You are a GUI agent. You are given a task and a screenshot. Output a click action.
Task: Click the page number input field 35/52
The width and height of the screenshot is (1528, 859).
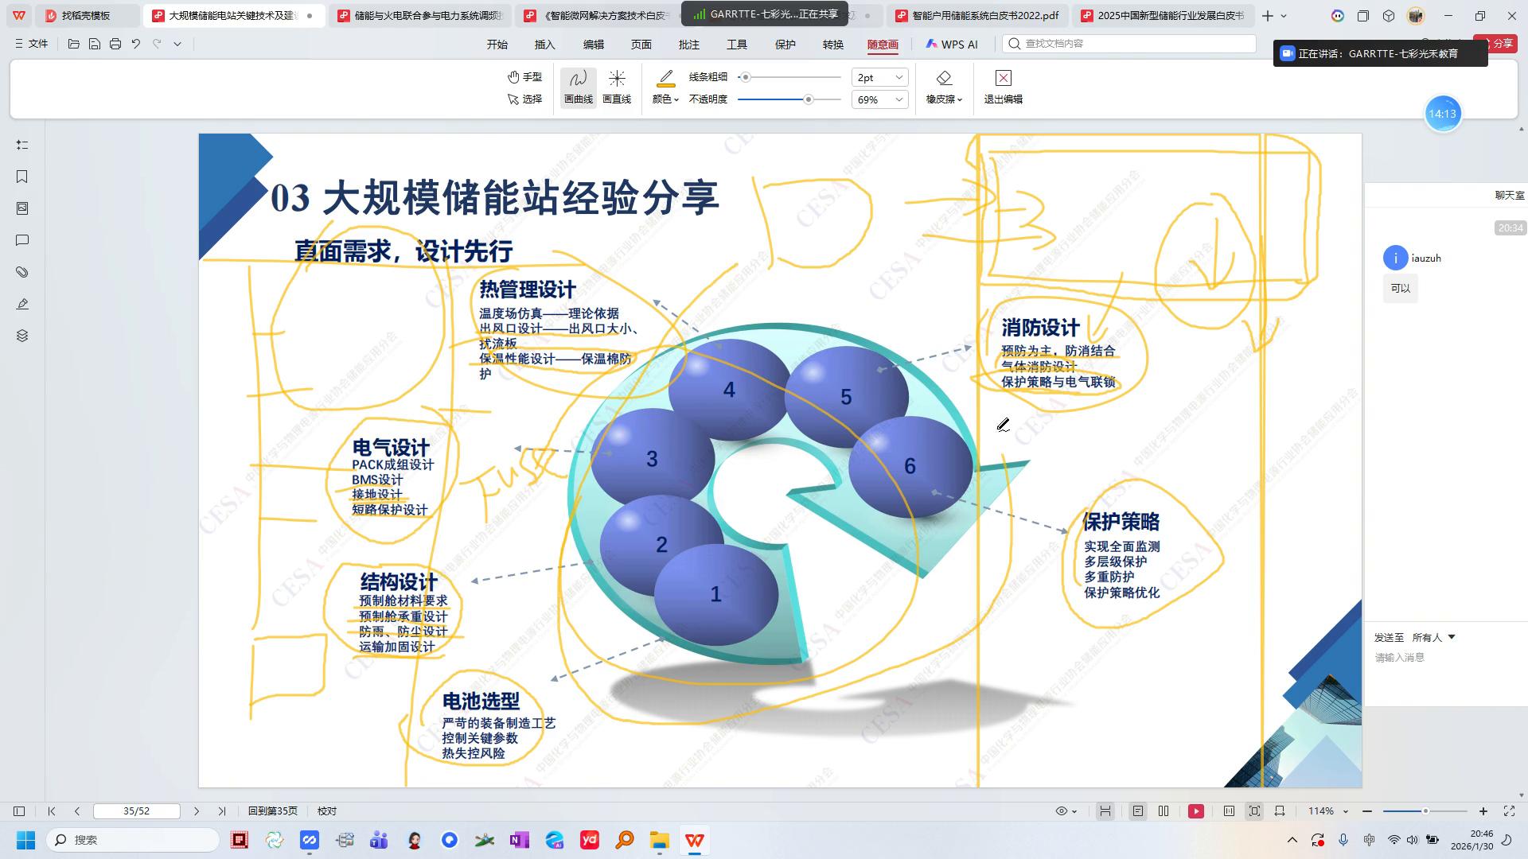(x=137, y=811)
